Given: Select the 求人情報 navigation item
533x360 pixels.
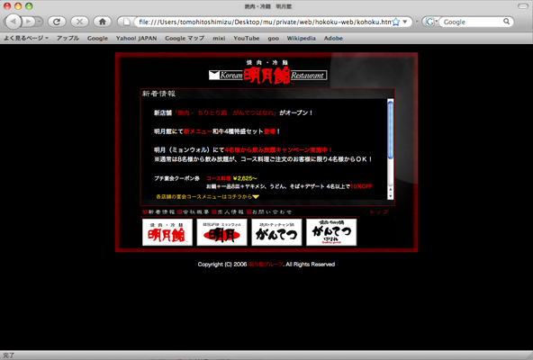Looking at the screenshot, I should pos(228,211).
